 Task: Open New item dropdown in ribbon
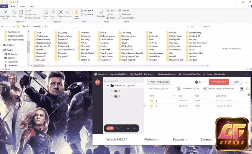pyautogui.click(x=87, y=11)
